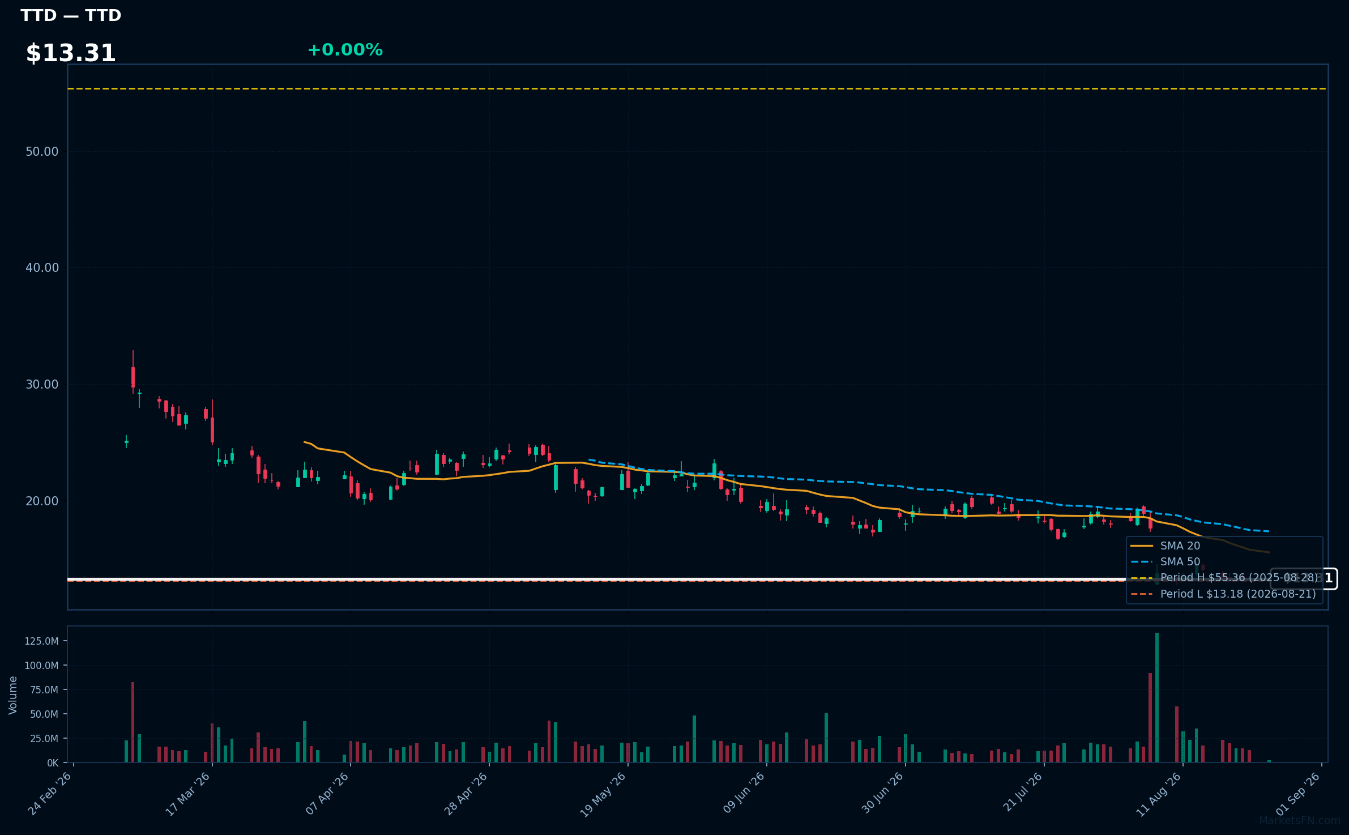Click the "21 Jul '26" date label
This screenshot has height=835, width=1349.
pos(1022,791)
